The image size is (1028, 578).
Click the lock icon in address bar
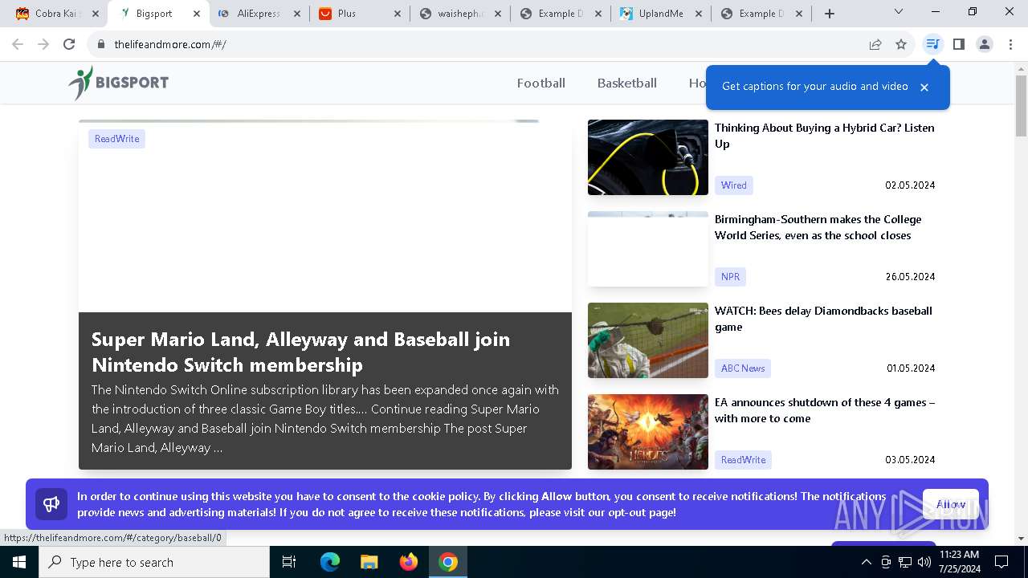(100, 44)
